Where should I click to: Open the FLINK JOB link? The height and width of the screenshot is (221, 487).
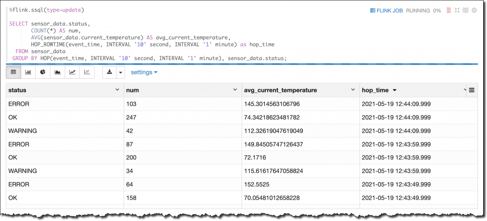386,10
